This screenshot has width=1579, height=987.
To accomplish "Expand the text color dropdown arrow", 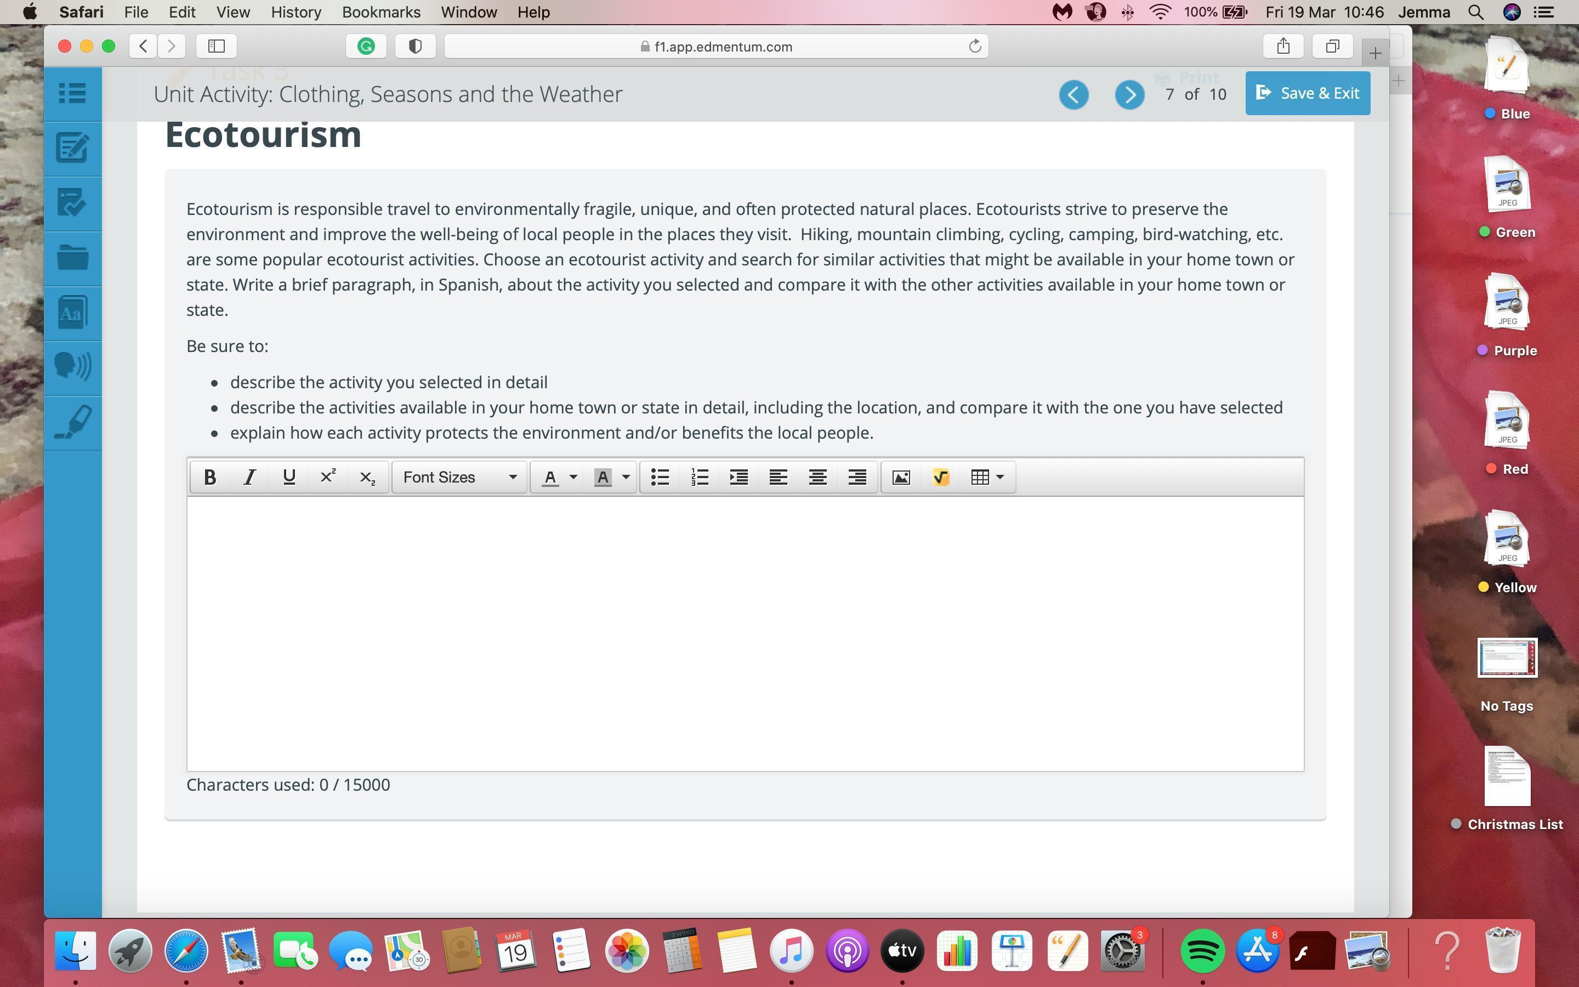I will [573, 477].
